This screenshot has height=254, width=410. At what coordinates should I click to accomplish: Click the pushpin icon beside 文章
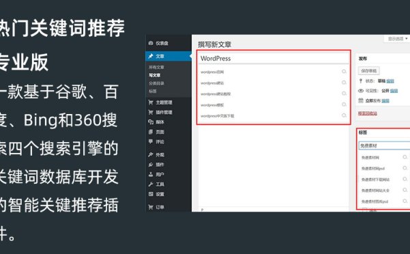151,56
